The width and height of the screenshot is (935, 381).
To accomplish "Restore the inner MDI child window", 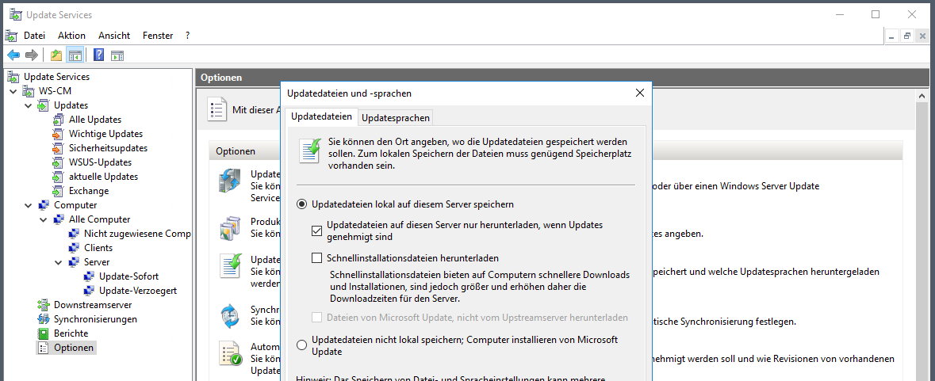I will click(907, 36).
